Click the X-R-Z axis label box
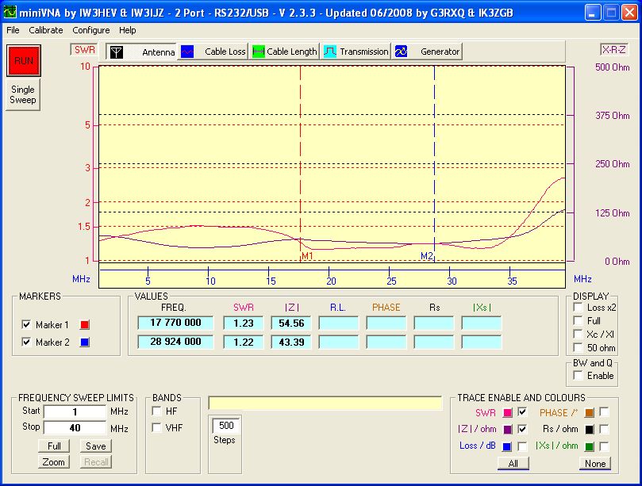642x486 pixels. point(614,49)
